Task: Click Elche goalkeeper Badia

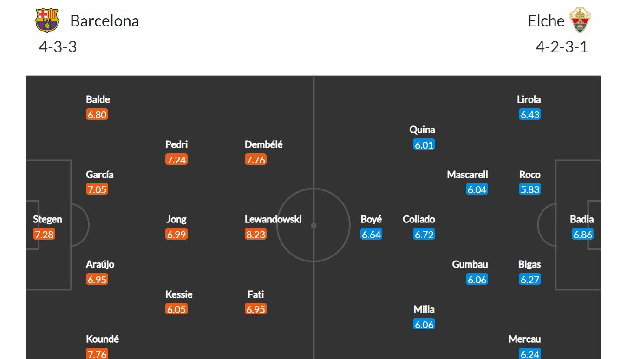Action: 582,219
